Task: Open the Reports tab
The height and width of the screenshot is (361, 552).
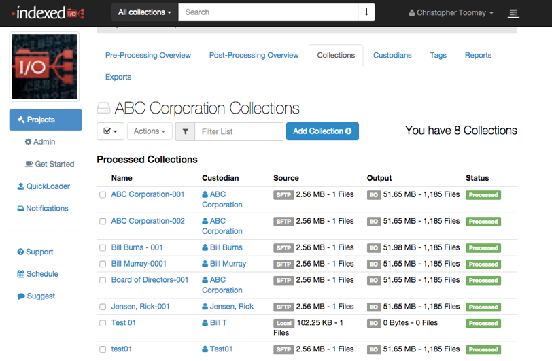Action: pyautogui.click(x=478, y=55)
